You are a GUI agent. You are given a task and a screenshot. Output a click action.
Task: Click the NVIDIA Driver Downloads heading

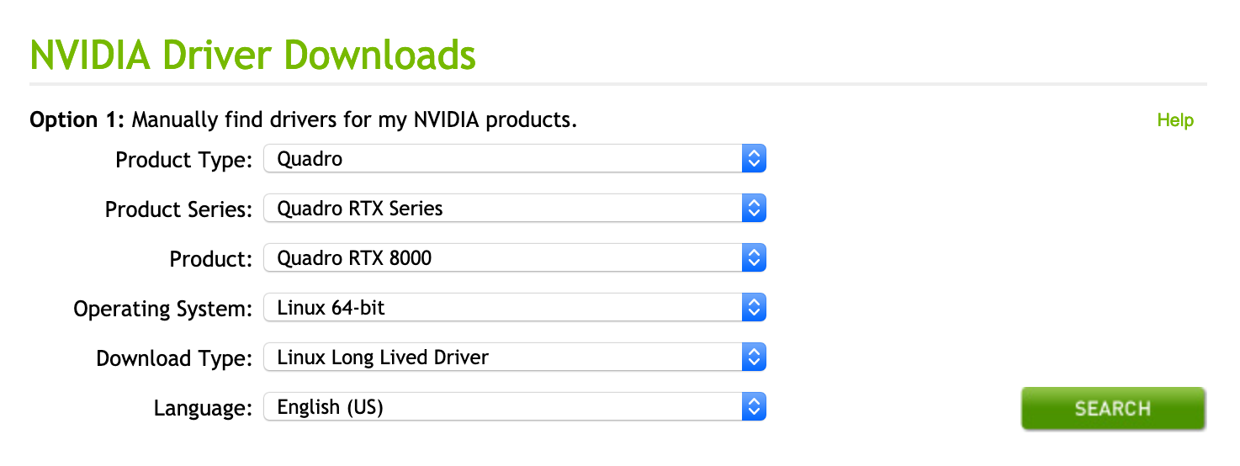(x=252, y=55)
